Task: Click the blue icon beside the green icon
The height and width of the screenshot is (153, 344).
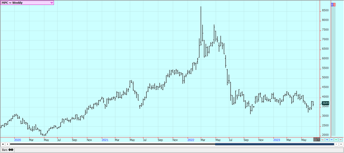Action: coord(332,140)
